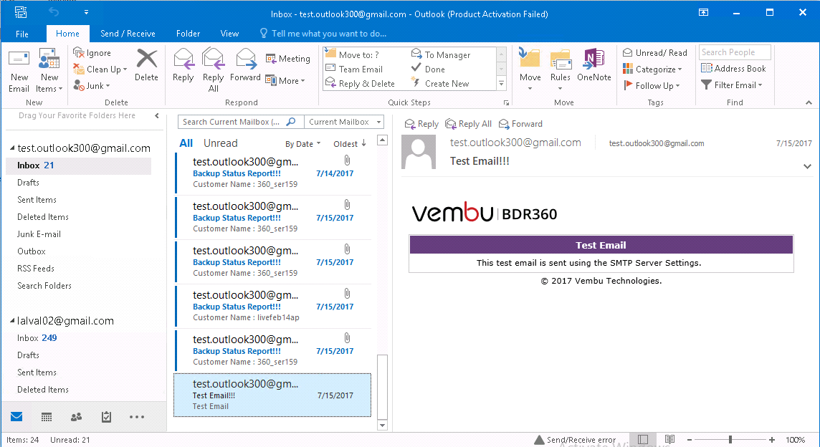The width and height of the screenshot is (820, 447).
Task: Click the Search People field
Action: click(735, 52)
